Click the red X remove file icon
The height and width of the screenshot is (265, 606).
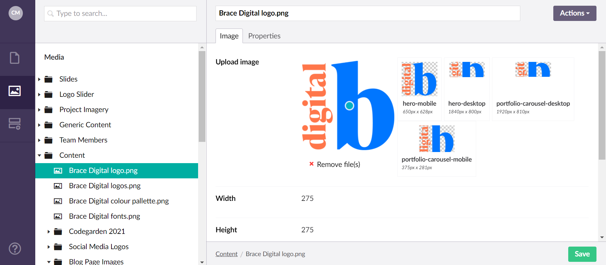click(311, 164)
